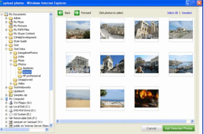Viewport: 204px width, 134px height.
Task: Collapse the My Computer tree node
Action: 1,99
